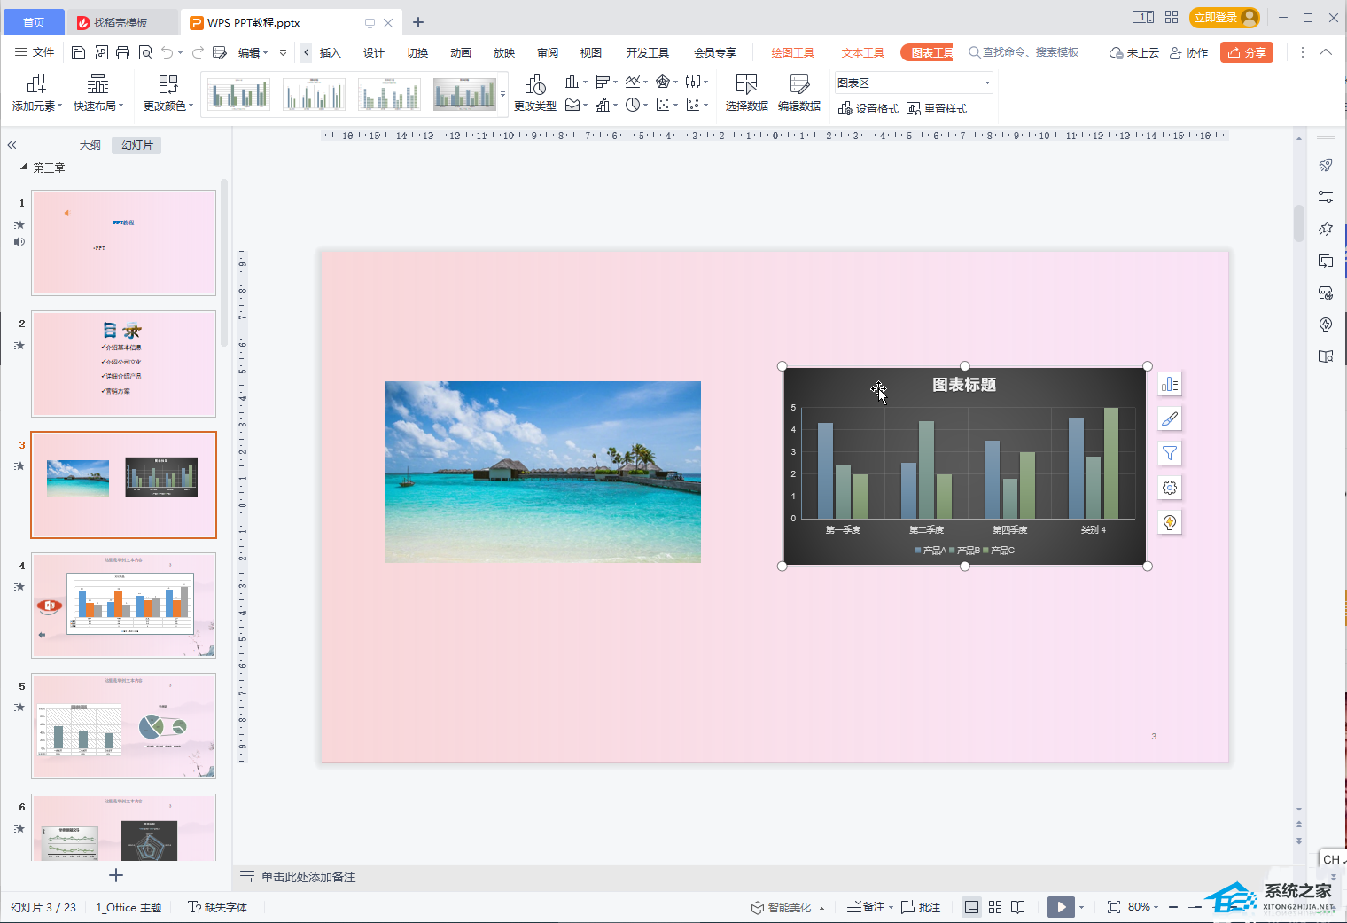Open column chart type dropdown icon
The height and width of the screenshot is (923, 1347).
click(576, 82)
